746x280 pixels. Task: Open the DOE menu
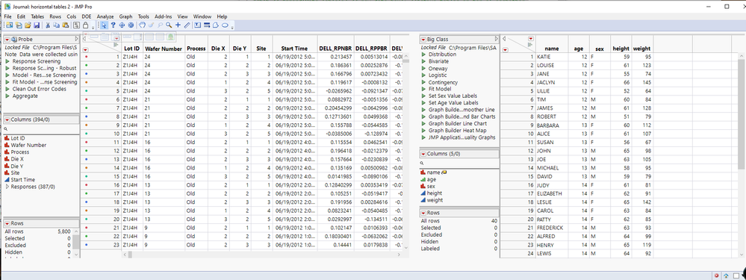click(86, 16)
